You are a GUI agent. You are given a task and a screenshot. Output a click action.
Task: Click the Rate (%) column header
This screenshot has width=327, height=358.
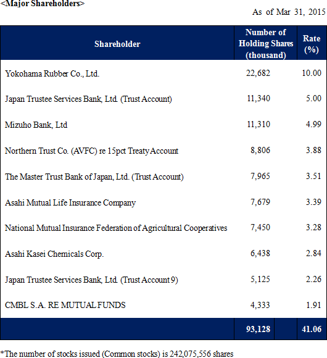coord(312,44)
